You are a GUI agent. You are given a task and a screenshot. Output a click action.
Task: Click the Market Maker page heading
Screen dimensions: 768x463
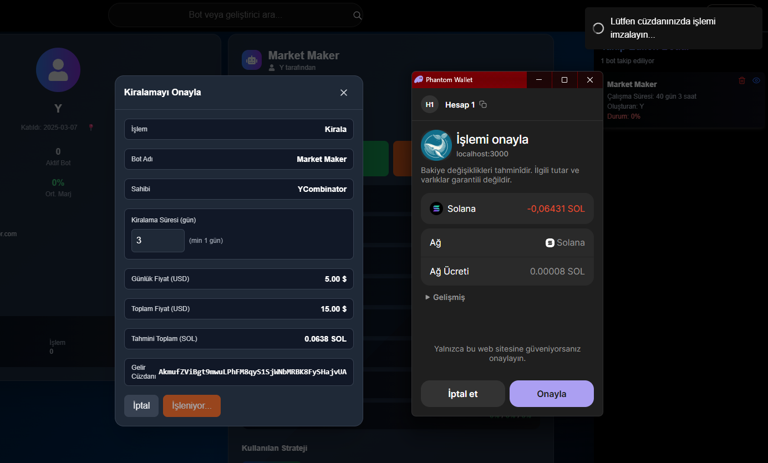click(304, 55)
